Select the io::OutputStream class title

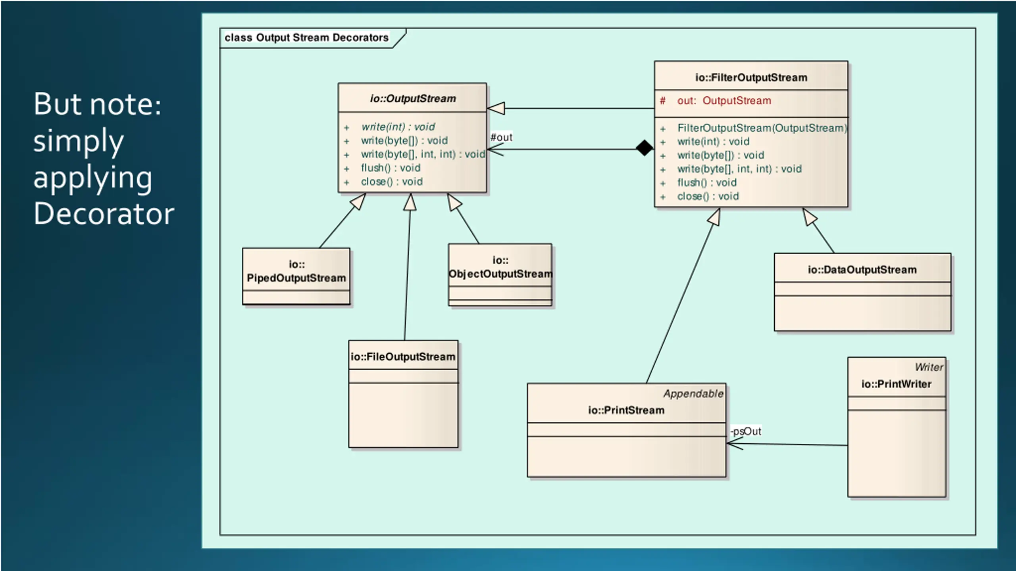(x=413, y=98)
